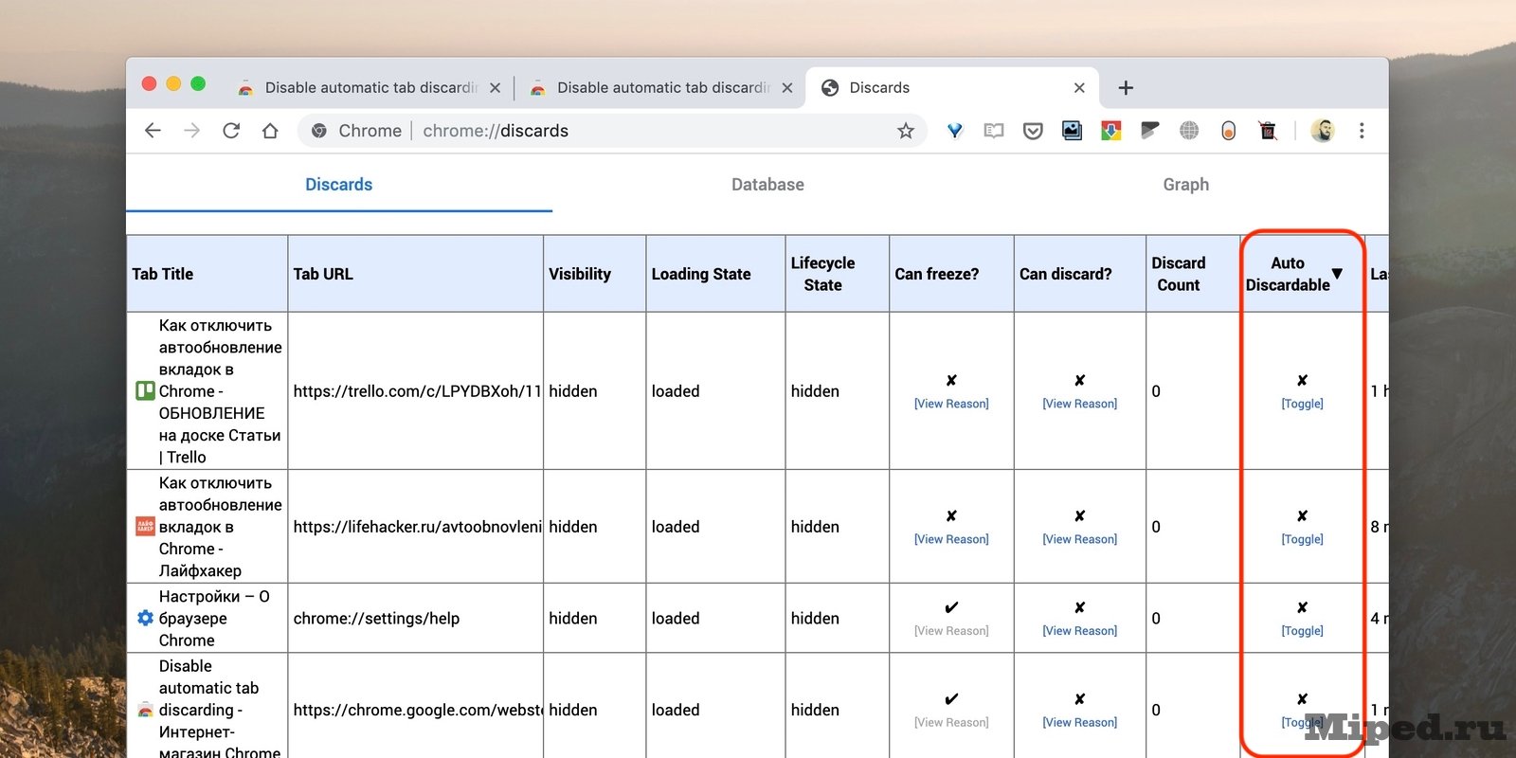Switch to the Database section
The height and width of the screenshot is (758, 1516).
tap(767, 185)
